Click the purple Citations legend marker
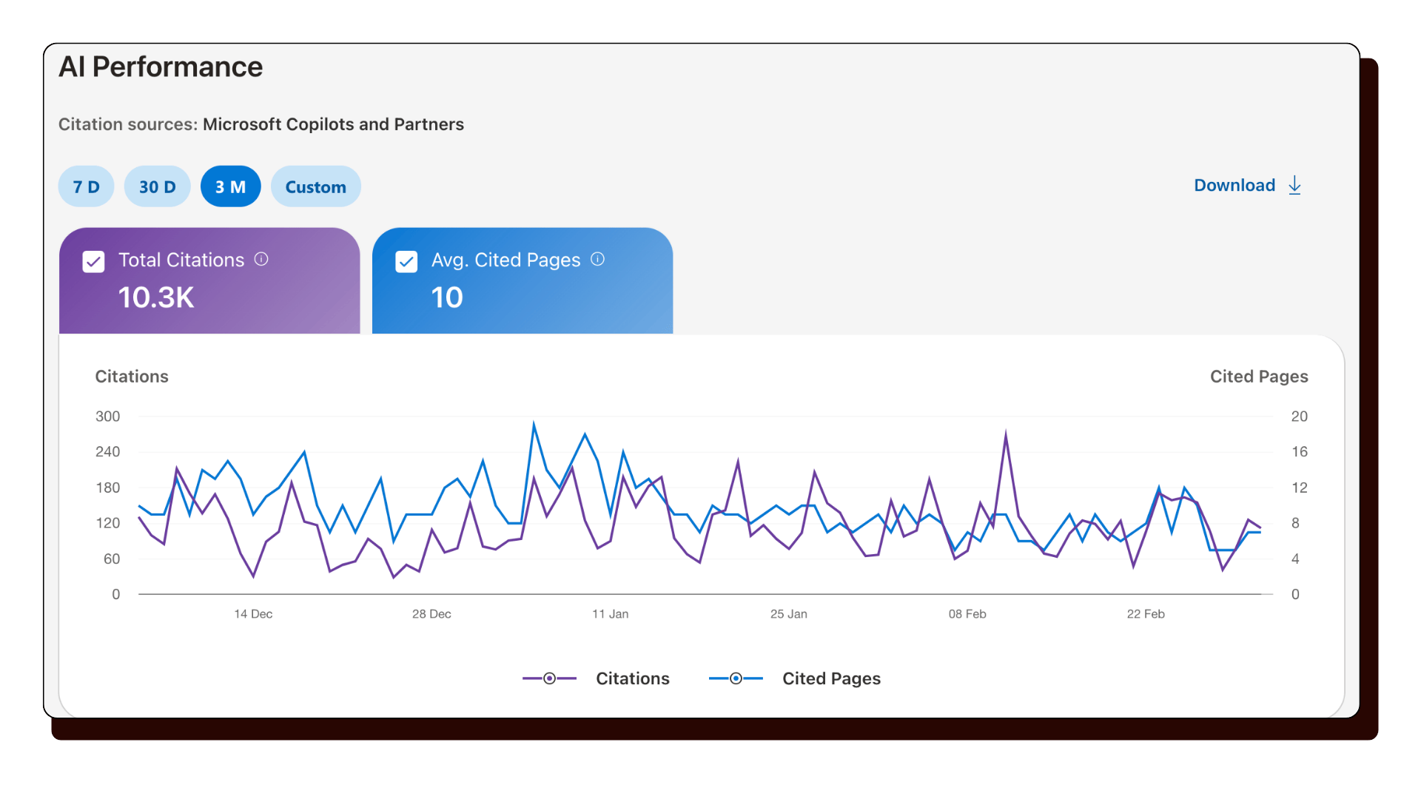 coord(549,678)
